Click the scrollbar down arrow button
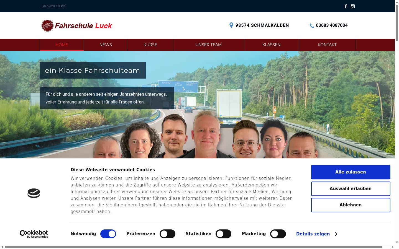 397,242
